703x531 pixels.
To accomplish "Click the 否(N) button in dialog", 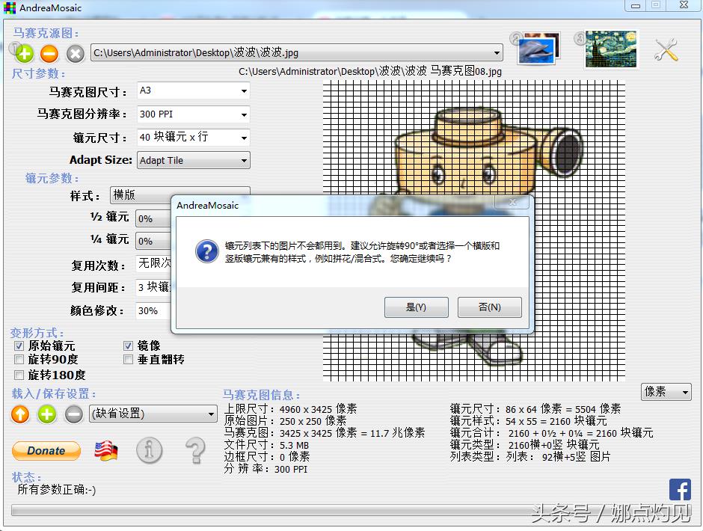I will tap(489, 307).
